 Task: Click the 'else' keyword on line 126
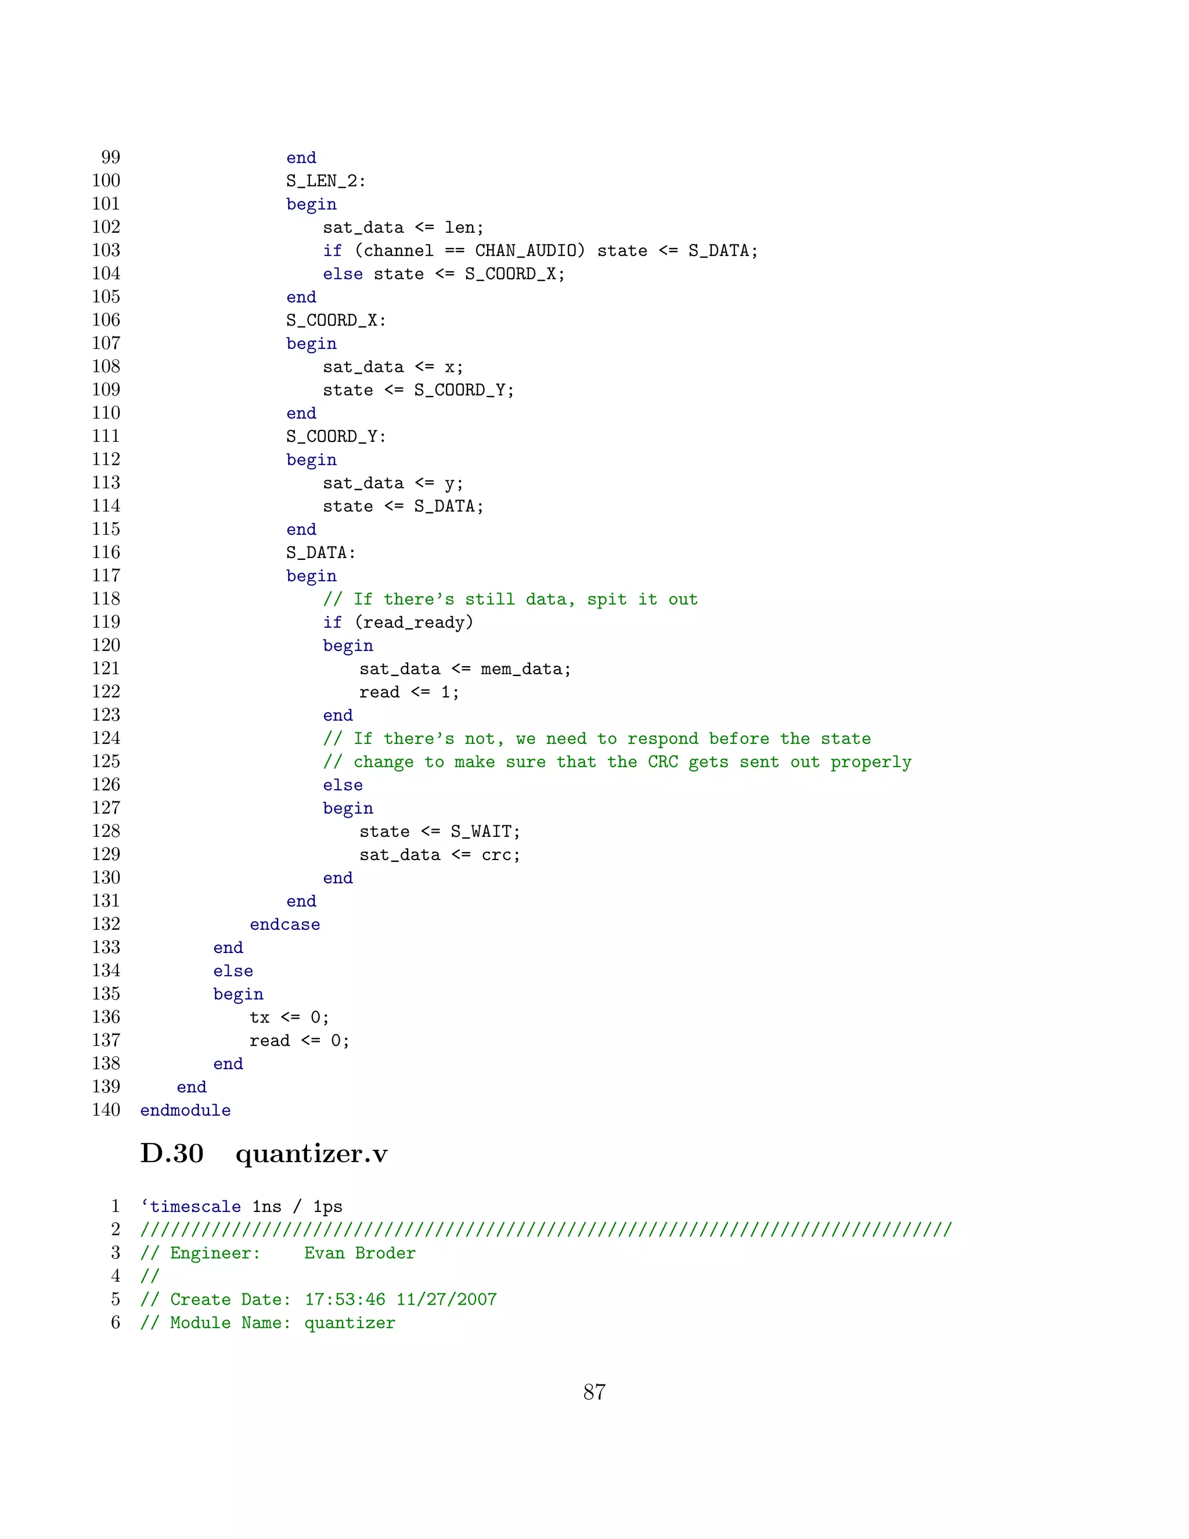pyautogui.click(x=343, y=785)
